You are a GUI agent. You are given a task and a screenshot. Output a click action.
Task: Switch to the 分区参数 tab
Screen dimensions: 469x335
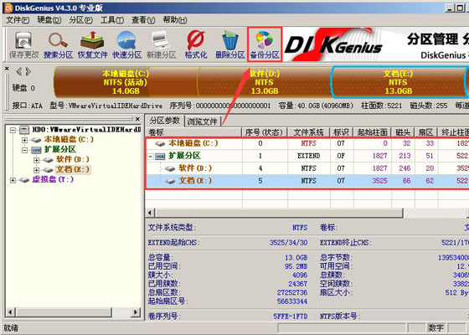(165, 121)
